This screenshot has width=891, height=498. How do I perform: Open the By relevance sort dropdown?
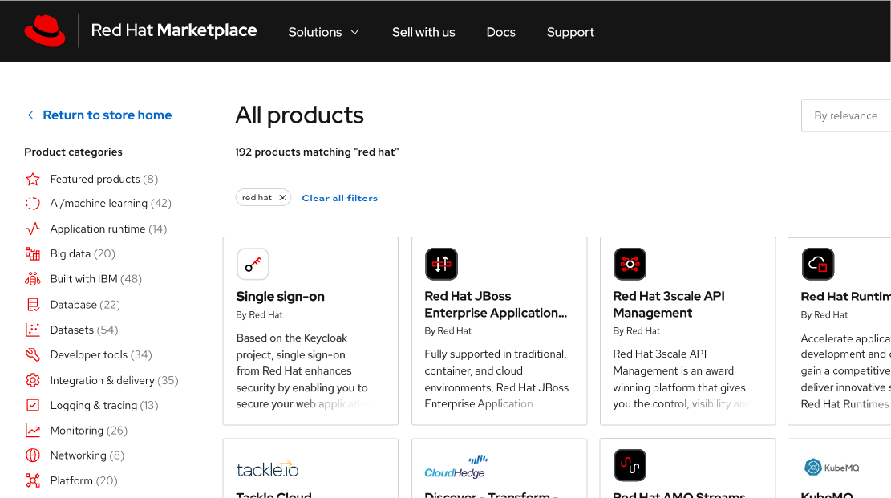pyautogui.click(x=846, y=115)
